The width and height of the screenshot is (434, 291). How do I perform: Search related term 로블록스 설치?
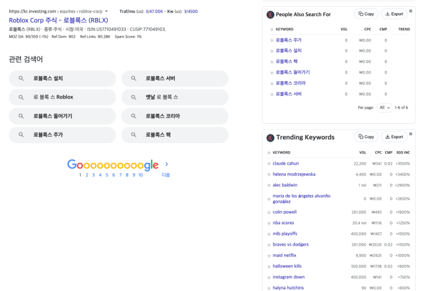(x=62, y=79)
